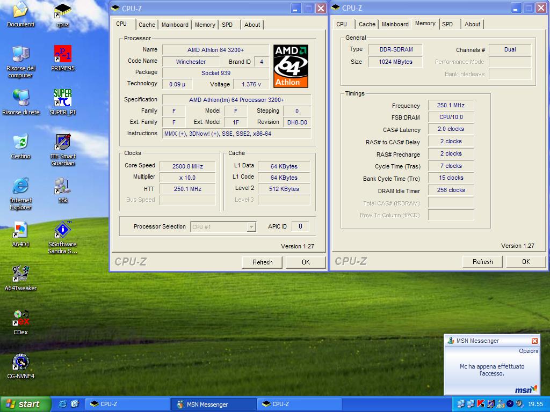Image resolution: width=550 pixels, height=412 pixels.
Task: Click the Name field 'AMD Athlon 64 3200+'
Action: 215,50
